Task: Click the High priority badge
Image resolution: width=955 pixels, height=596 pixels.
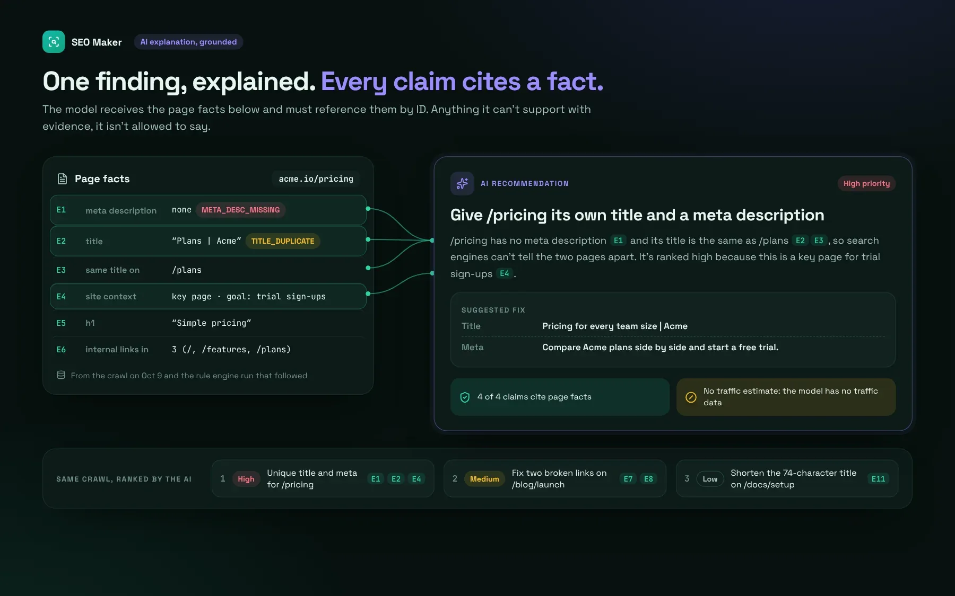Action: (x=866, y=183)
